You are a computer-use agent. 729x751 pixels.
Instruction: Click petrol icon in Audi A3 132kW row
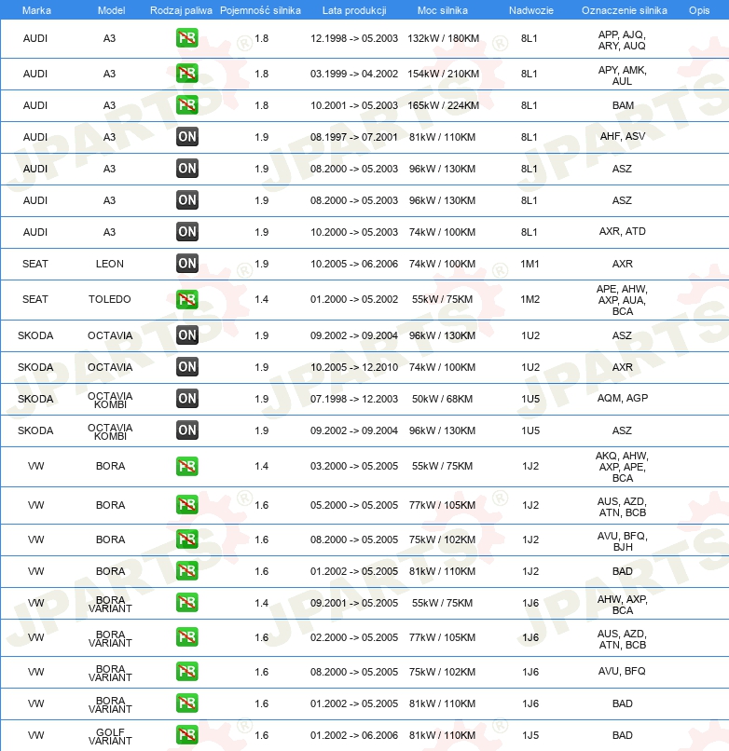[x=187, y=38]
